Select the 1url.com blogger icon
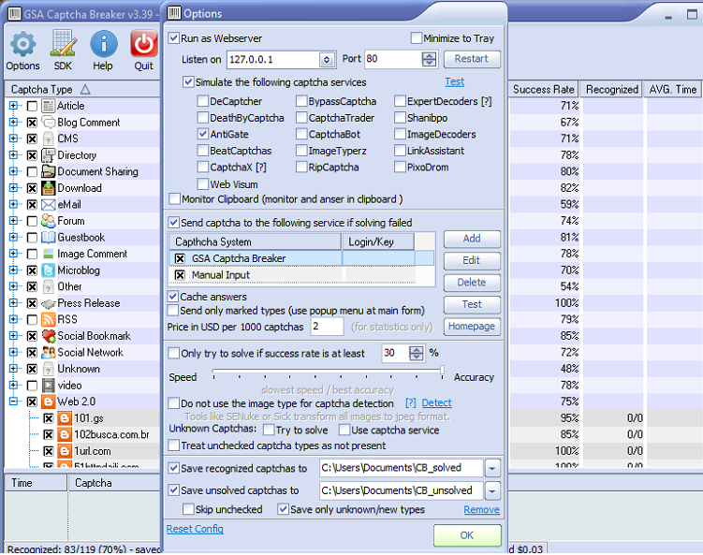This screenshot has width=703, height=555. pos(65,451)
